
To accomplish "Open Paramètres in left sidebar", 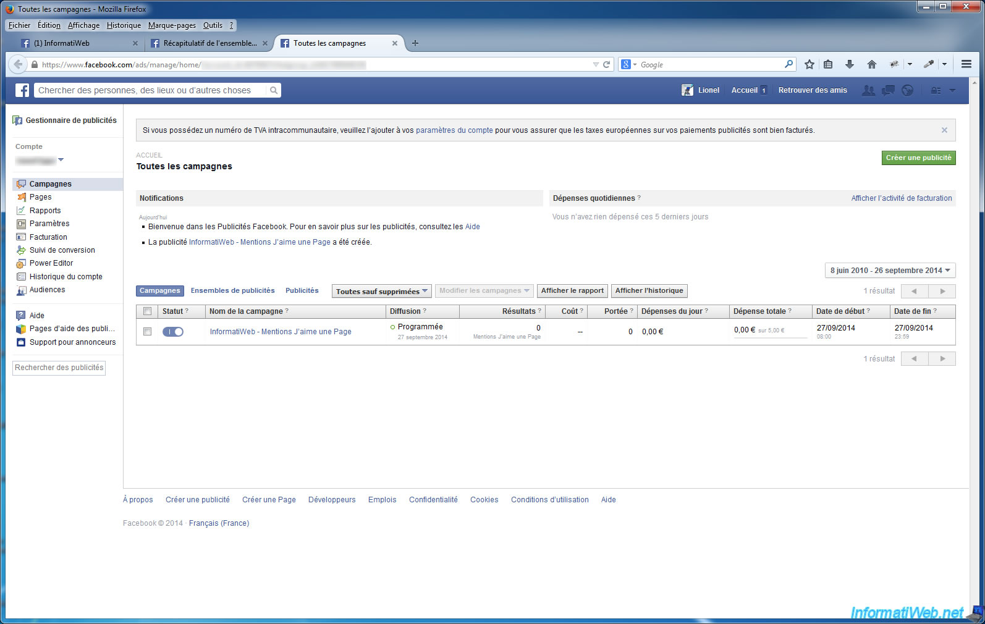I will tap(49, 224).
